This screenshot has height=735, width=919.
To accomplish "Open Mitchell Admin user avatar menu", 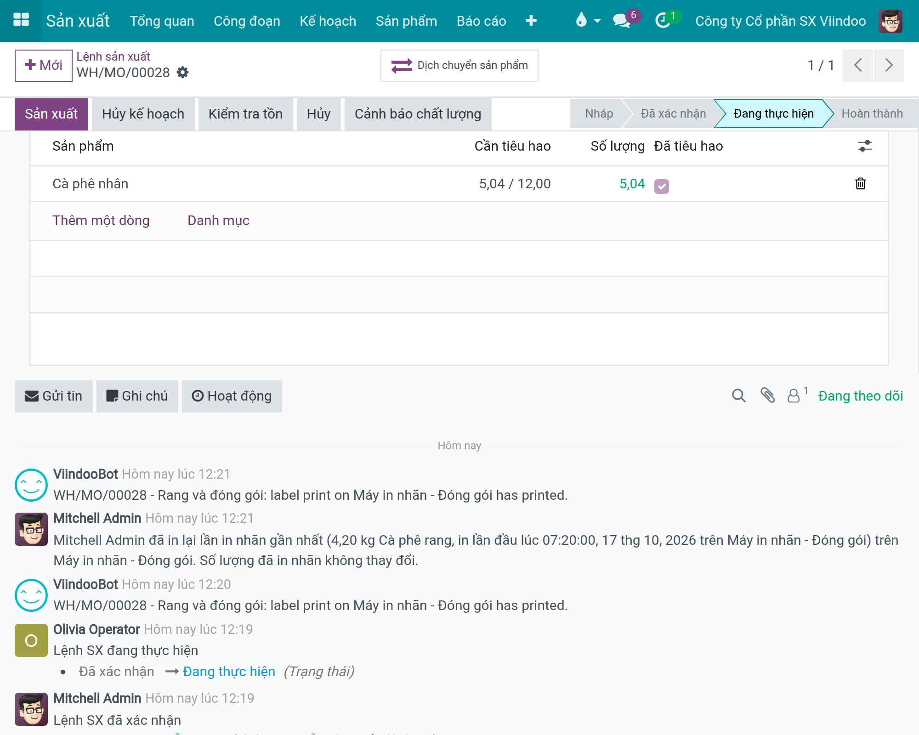I will (891, 21).
